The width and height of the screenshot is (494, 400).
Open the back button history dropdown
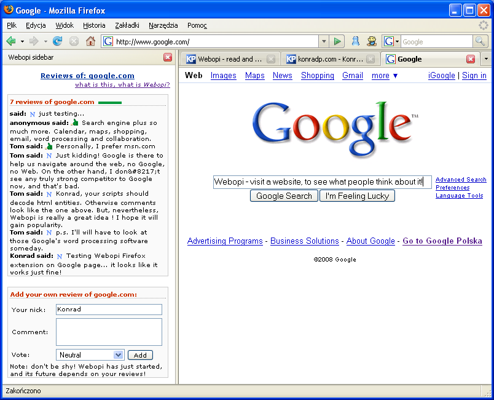(22, 41)
